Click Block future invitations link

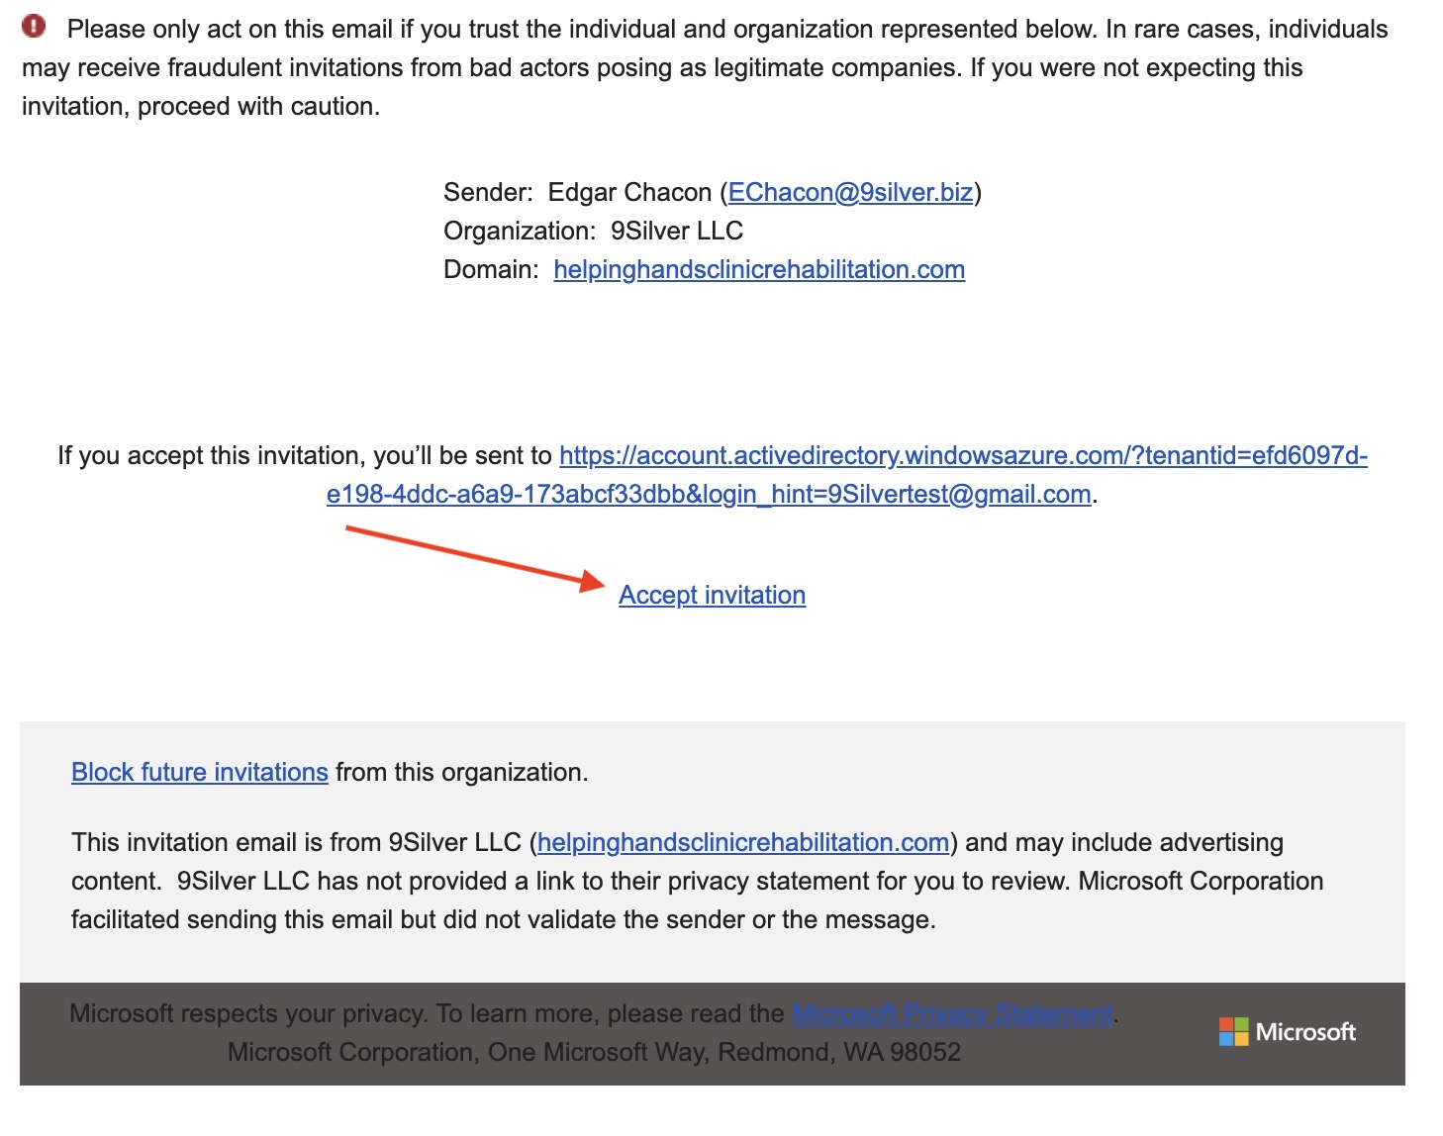[200, 772]
